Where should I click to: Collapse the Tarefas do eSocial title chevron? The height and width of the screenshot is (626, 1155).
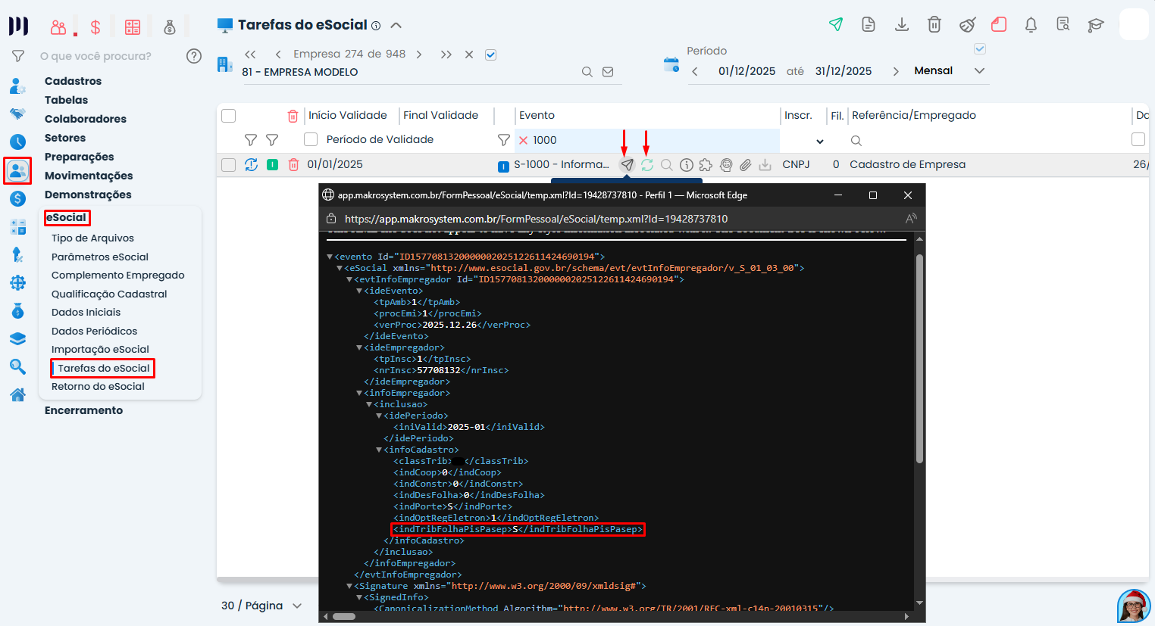pos(396,25)
